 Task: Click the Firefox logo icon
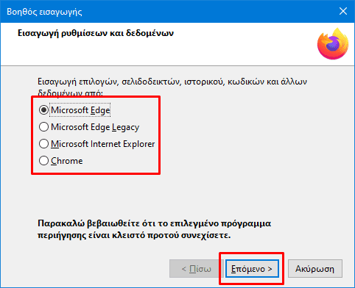point(333,44)
